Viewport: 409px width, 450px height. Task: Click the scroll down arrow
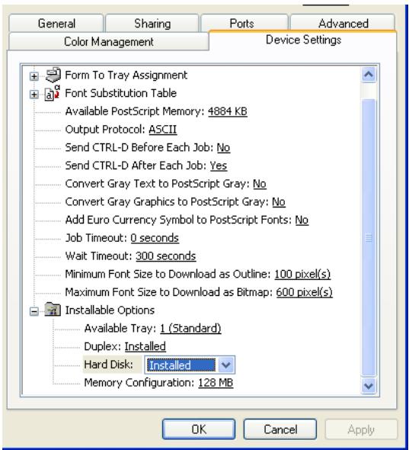point(369,385)
